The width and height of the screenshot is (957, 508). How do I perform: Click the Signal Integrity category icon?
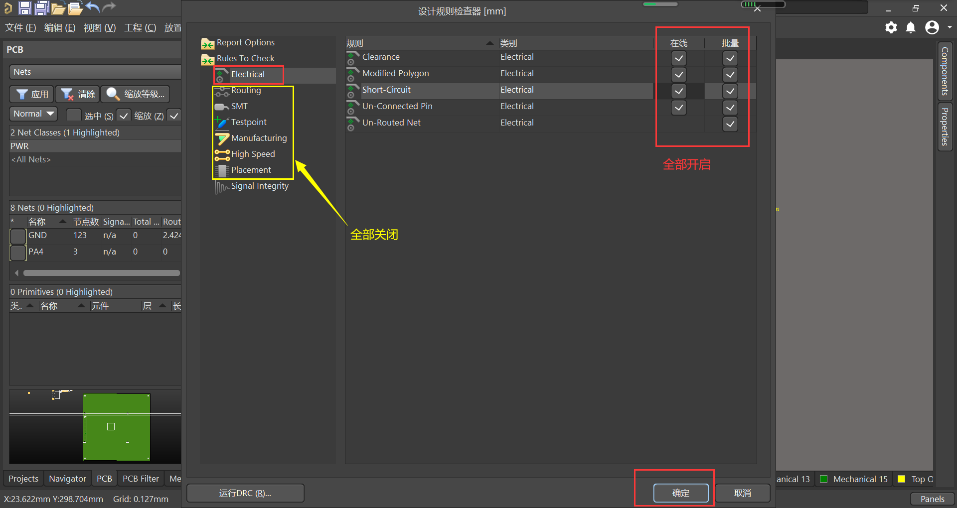pyautogui.click(x=222, y=187)
